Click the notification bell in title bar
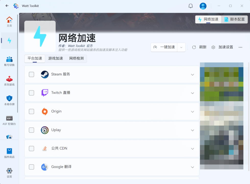The height and width of the screenshot is (184, 250). point(191,6)
